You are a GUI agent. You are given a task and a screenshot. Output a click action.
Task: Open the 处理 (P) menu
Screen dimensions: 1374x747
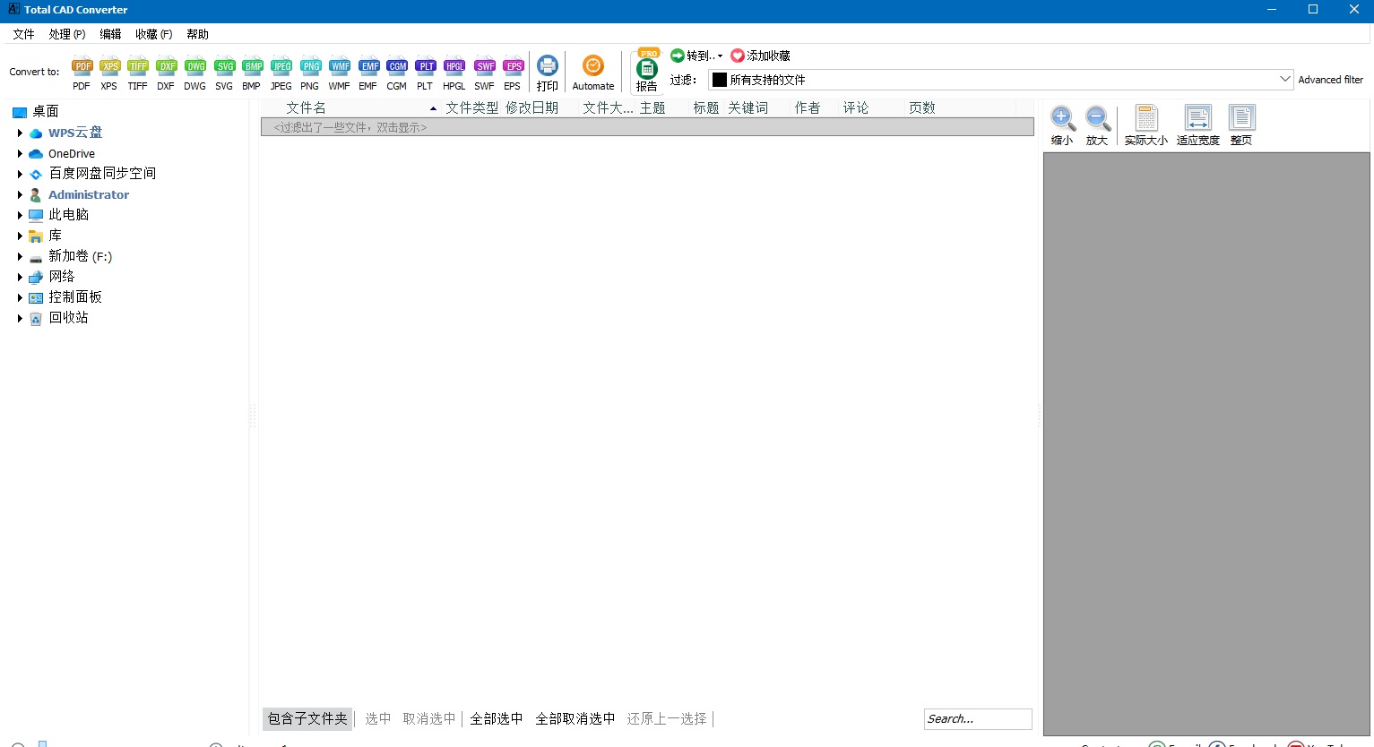(x=67, y=34)
